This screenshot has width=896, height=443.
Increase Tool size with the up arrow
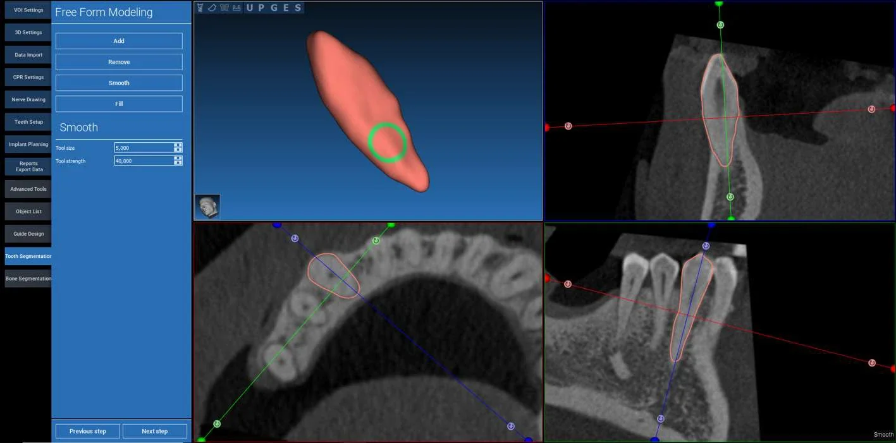178,145
